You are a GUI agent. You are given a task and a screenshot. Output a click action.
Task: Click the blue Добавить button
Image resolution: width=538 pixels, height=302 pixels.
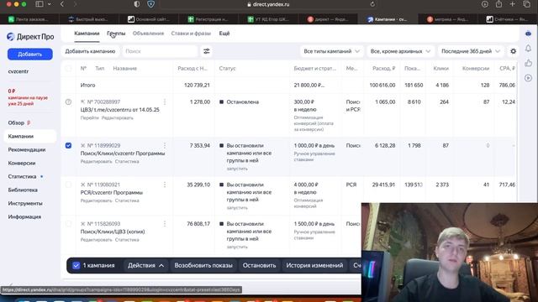[30, 54]
